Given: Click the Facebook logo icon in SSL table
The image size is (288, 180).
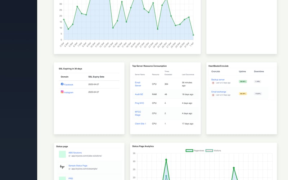Looking at the screenshot, I should click(x=62, y=84).
